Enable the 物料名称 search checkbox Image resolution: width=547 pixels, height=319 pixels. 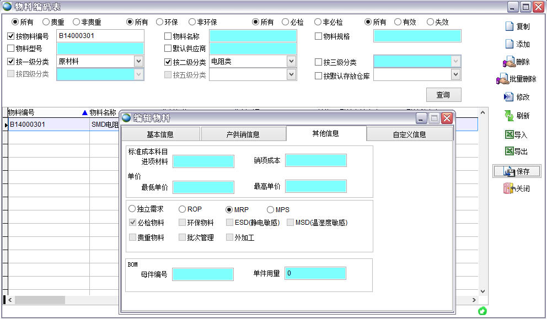click(x=168, y=36)
